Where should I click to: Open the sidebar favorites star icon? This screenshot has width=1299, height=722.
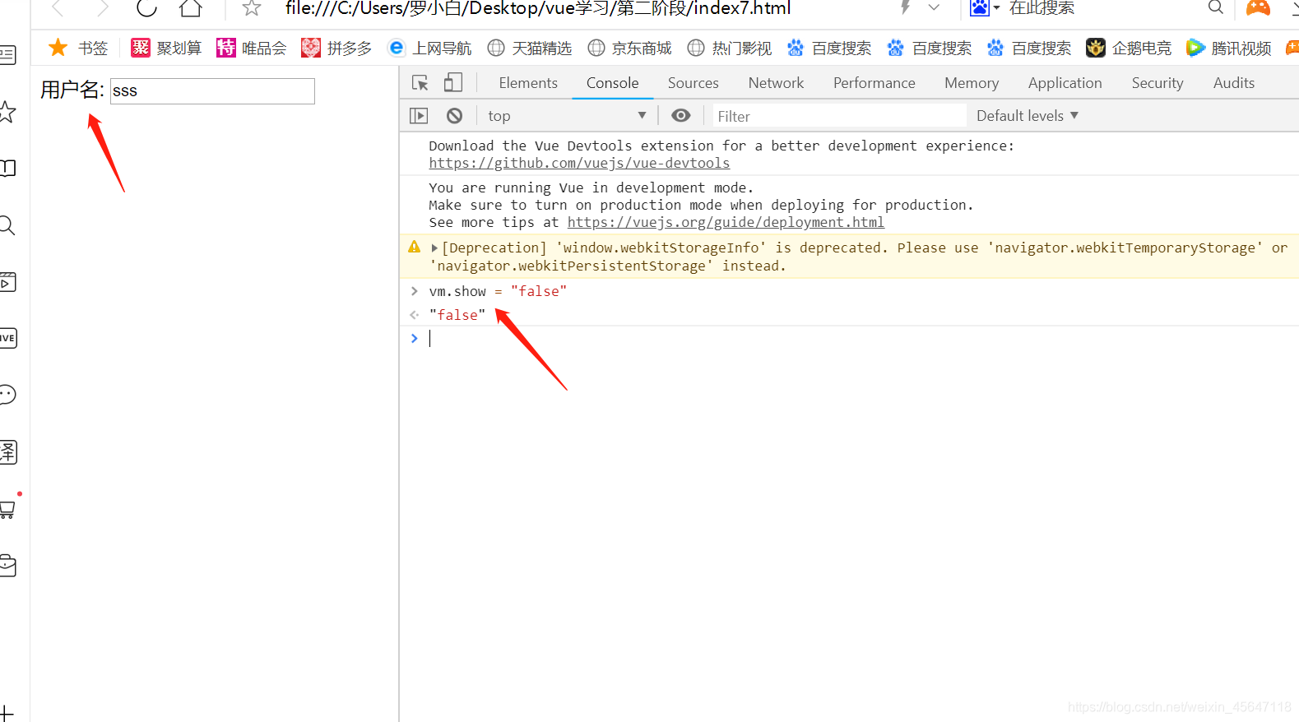(7, 112)
